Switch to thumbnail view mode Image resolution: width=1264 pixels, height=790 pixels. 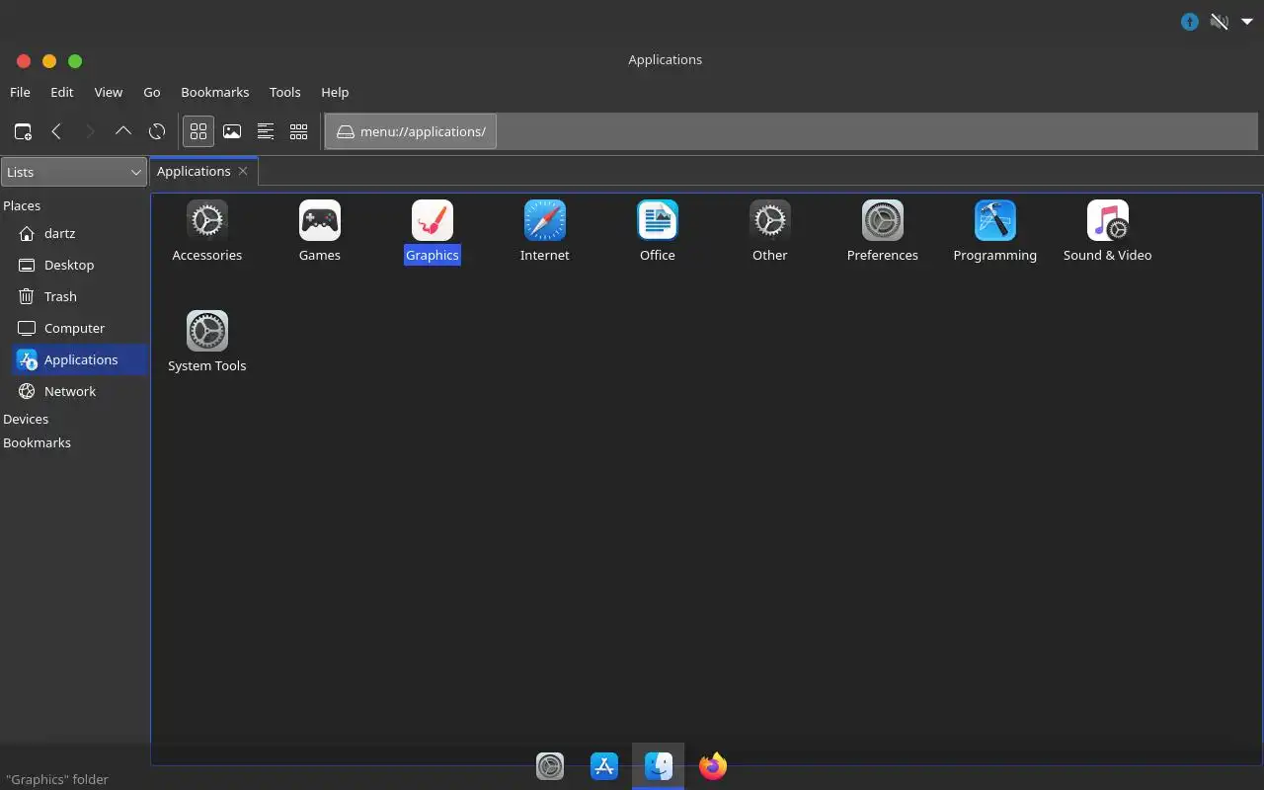[232, 131]
